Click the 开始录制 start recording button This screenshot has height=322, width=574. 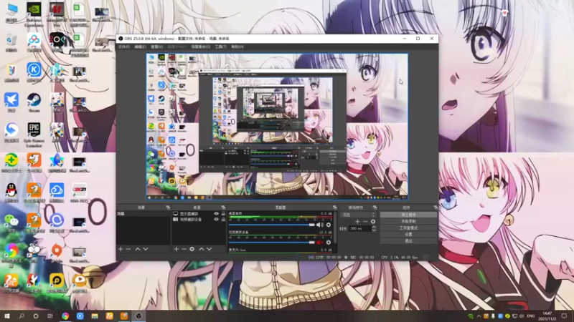(408, 221)
